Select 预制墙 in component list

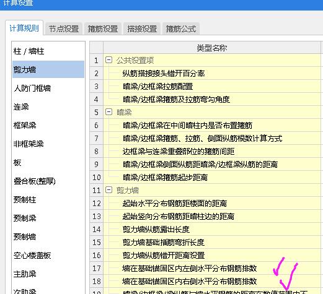[48, 236]
